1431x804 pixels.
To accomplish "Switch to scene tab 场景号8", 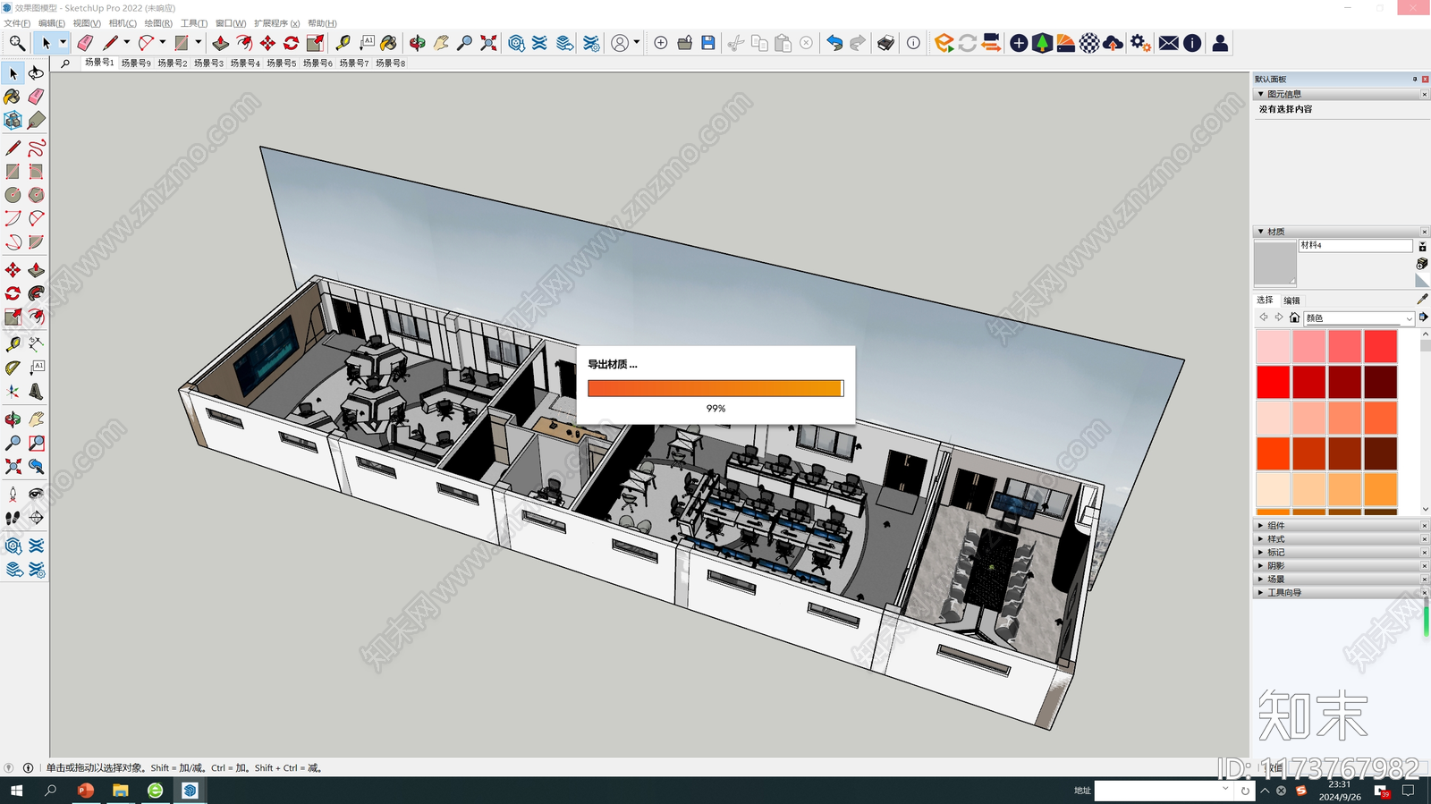I will pyautogui.click(x=390, y=63).
